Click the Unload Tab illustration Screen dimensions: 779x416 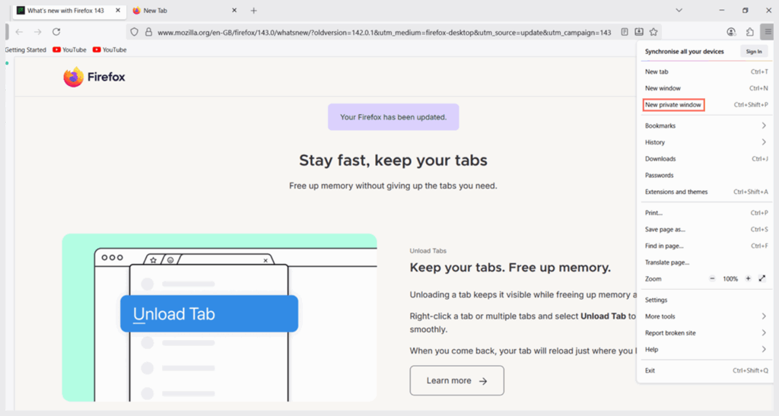coord(220,318)
